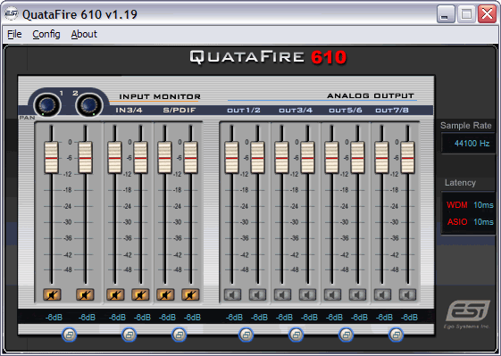Toggle stereo link for input channels 1 and 2

69,335
